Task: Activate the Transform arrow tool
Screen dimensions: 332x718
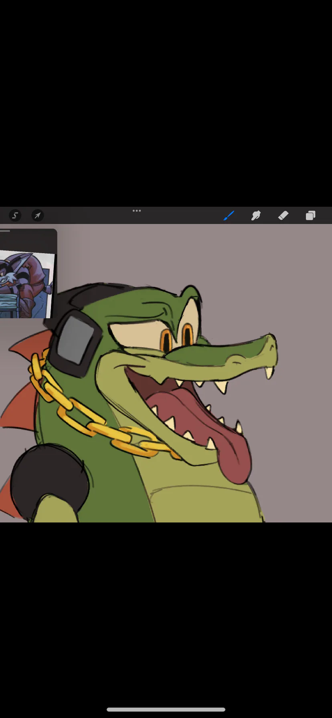Action: 37,216
